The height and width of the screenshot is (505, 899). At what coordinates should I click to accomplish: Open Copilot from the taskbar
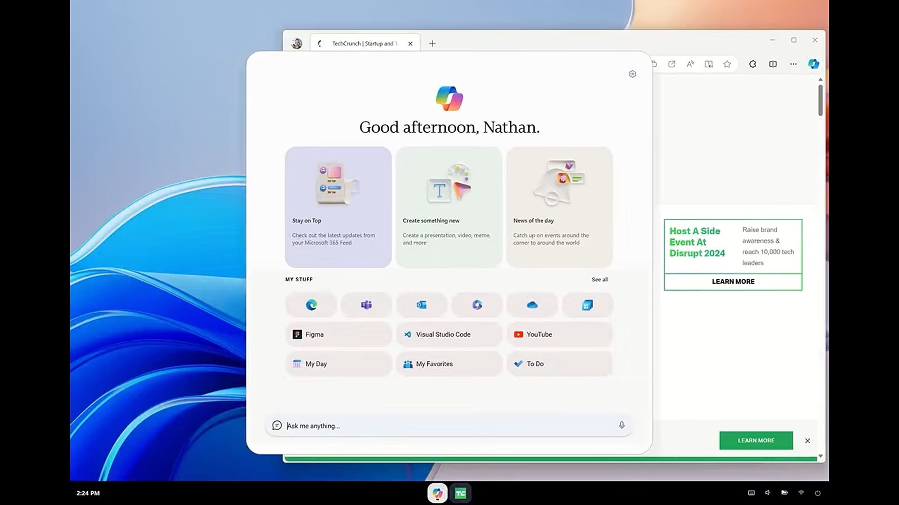coord(437,493)
